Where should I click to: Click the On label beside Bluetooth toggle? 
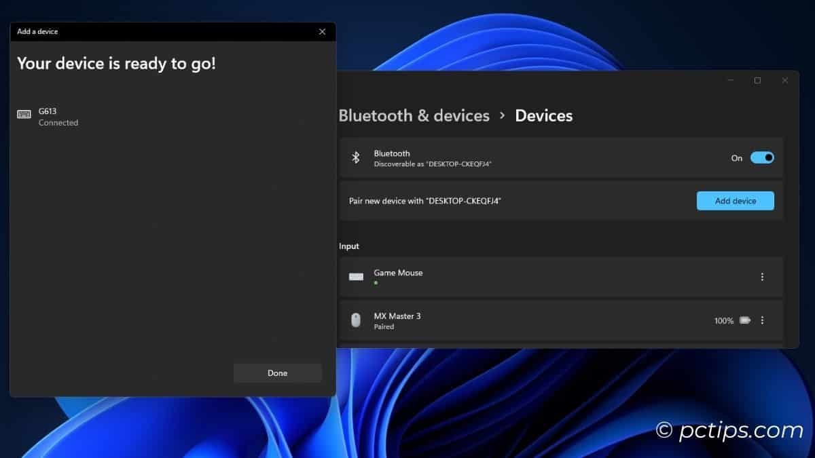point(737,158)
